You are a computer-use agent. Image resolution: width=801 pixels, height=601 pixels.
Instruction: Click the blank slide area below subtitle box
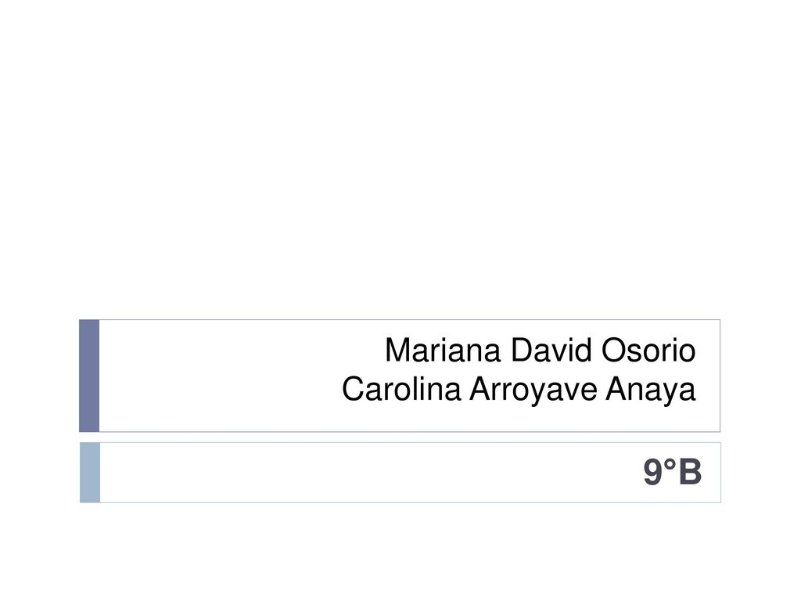[400, 552]
